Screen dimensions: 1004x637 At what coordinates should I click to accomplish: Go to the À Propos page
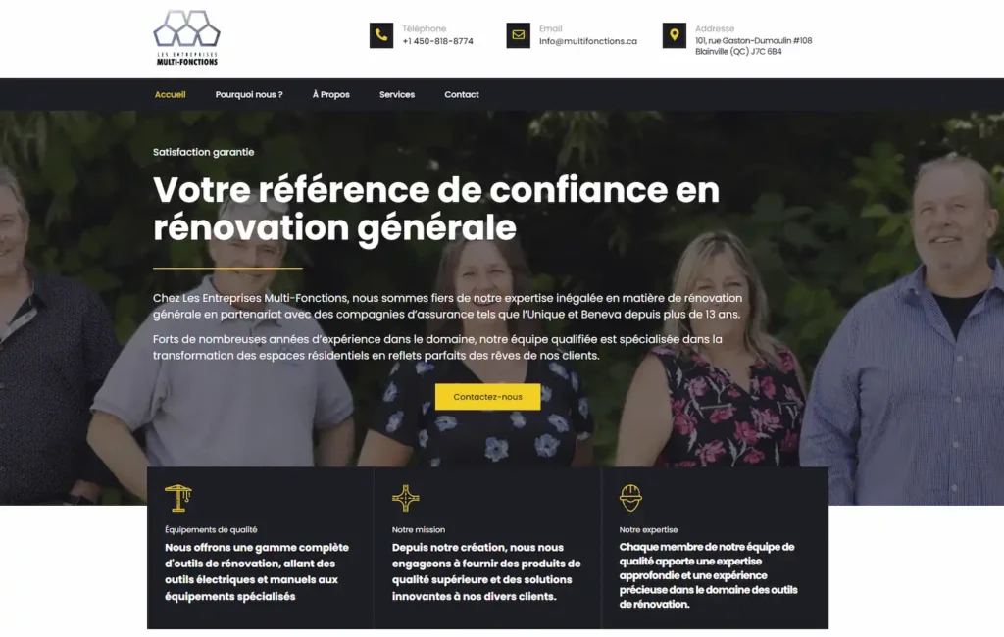331,94
